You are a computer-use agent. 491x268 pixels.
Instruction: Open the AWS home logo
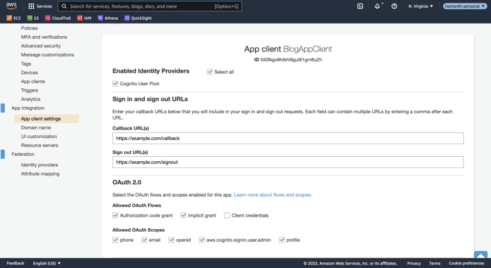[x=11, y=6]
